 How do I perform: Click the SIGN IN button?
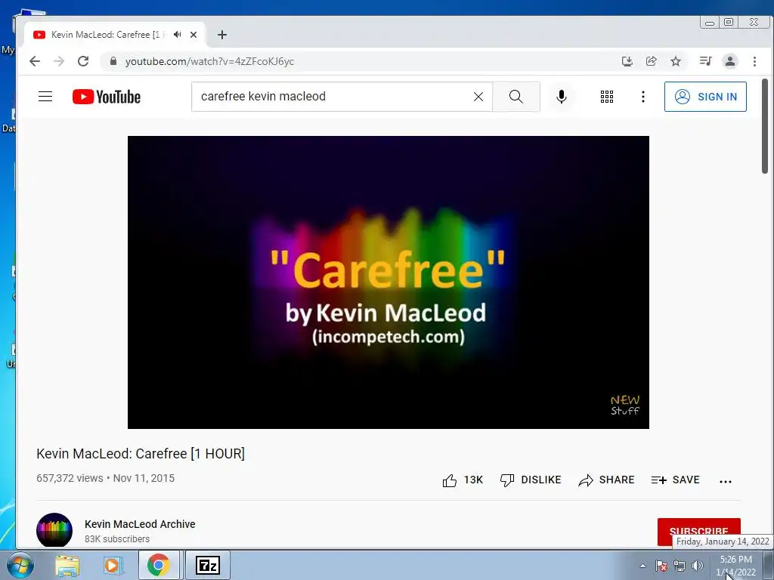pyautogui.click(x=705, y=97)
